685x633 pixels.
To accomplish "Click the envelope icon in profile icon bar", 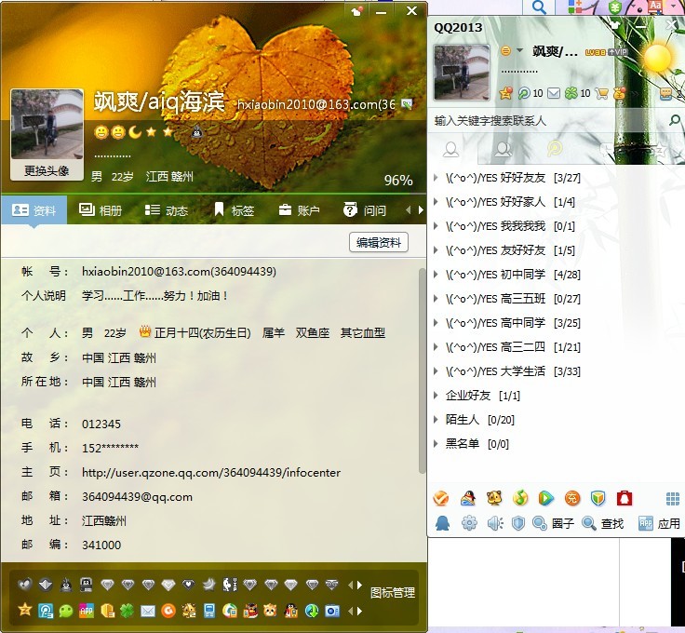I will [x=148, y=611].
